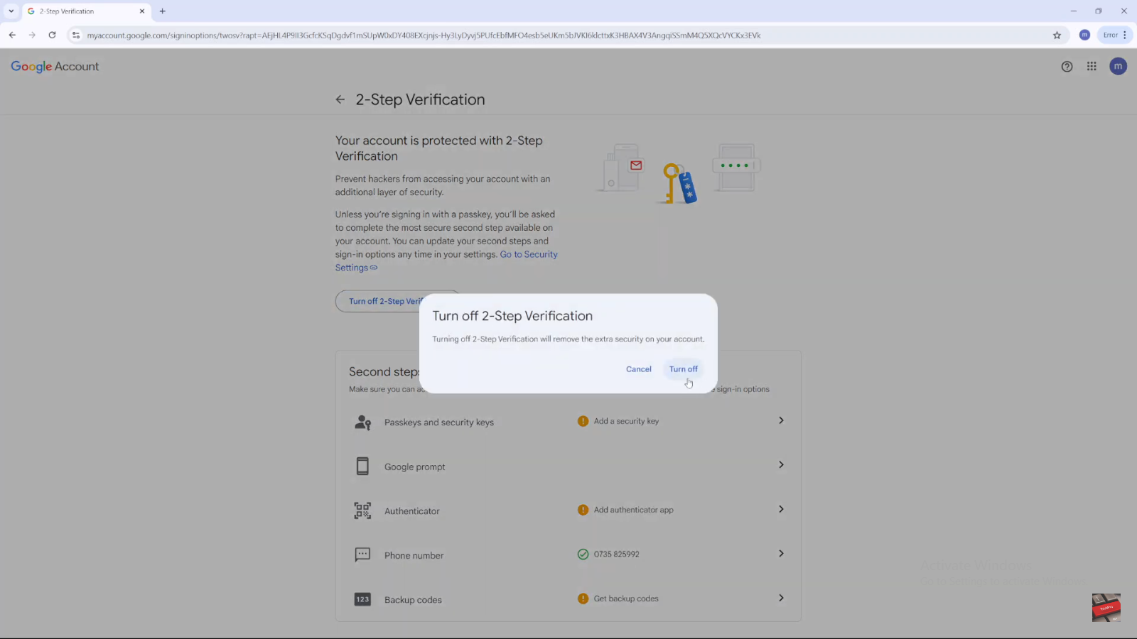Click the Passkeys and security keys icon

coord(362,422)
